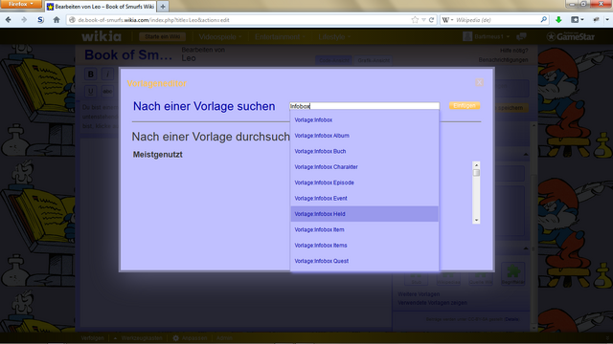This screenshot has width=613, height=344.
Task: Click Verfolgen in bottom toolbar
Action: pos(93,338)
